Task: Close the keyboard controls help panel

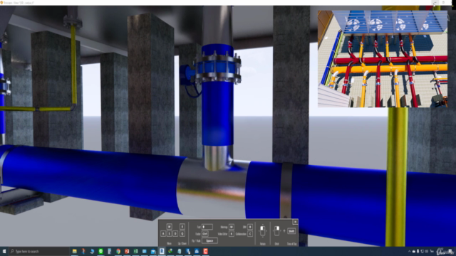Action: (x=295, y=222)
